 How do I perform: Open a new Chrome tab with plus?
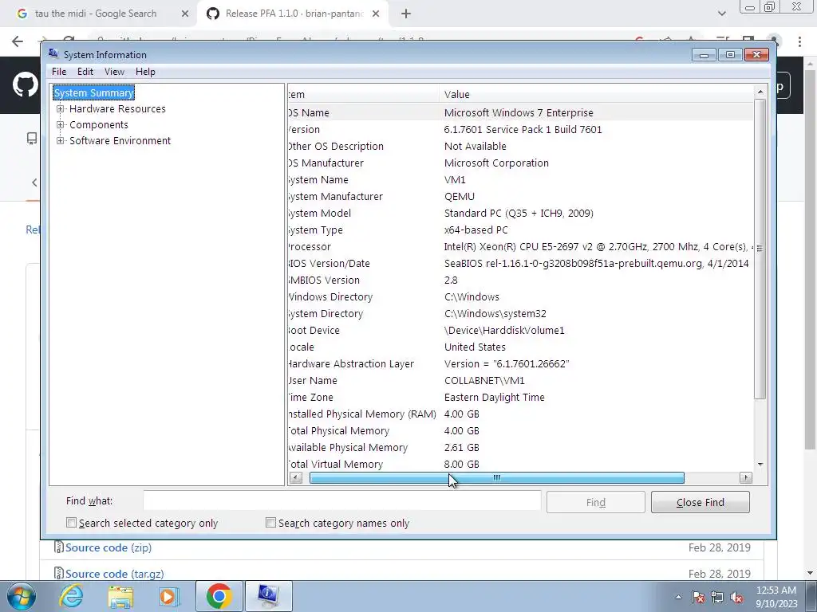(406, 14)
